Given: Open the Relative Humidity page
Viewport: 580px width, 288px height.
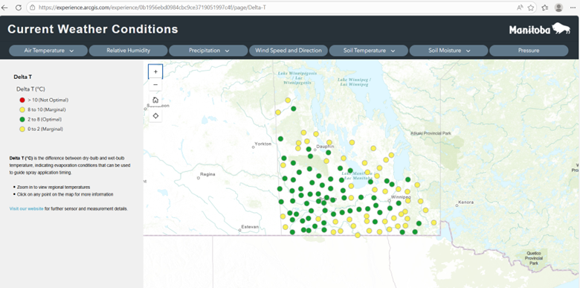Looking at the screenshot, I should tap(129, 51).
